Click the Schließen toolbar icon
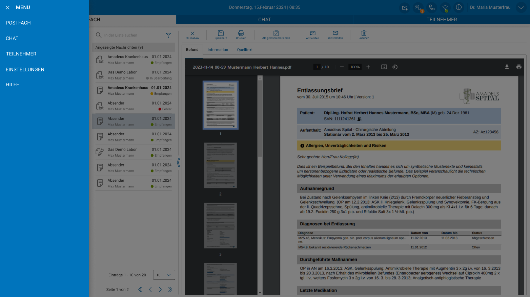Image resolution: width=530 pixels, height=297 pixels. point(192,35)
